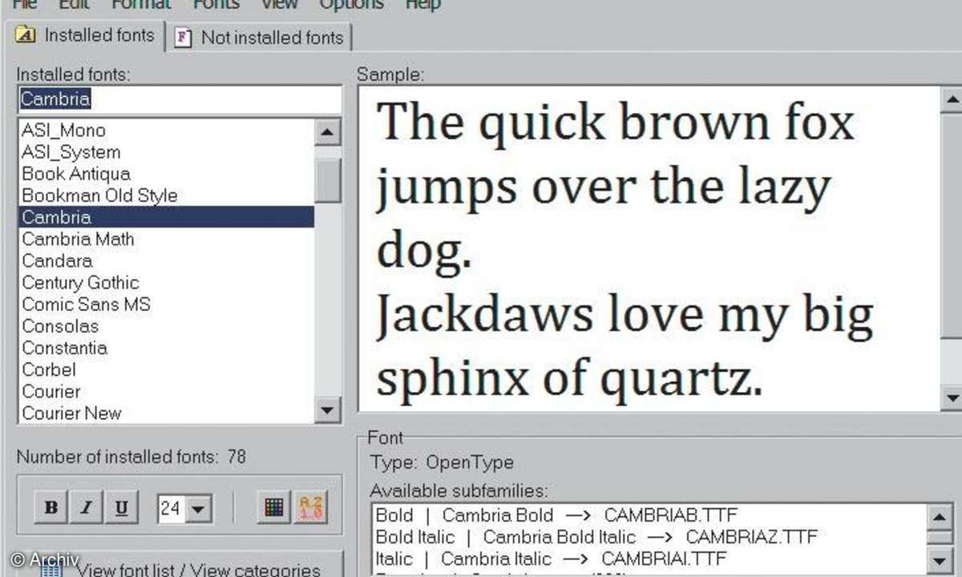The width and height of the screenshot is (962, 577).
Task: Select Courier New in the font list
Action: pyautogui.click(x=166, y=413)
